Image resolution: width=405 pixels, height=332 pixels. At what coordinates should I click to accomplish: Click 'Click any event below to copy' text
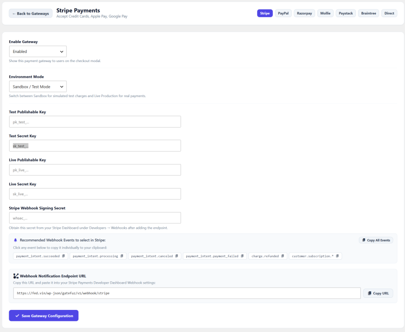[60, 247]
